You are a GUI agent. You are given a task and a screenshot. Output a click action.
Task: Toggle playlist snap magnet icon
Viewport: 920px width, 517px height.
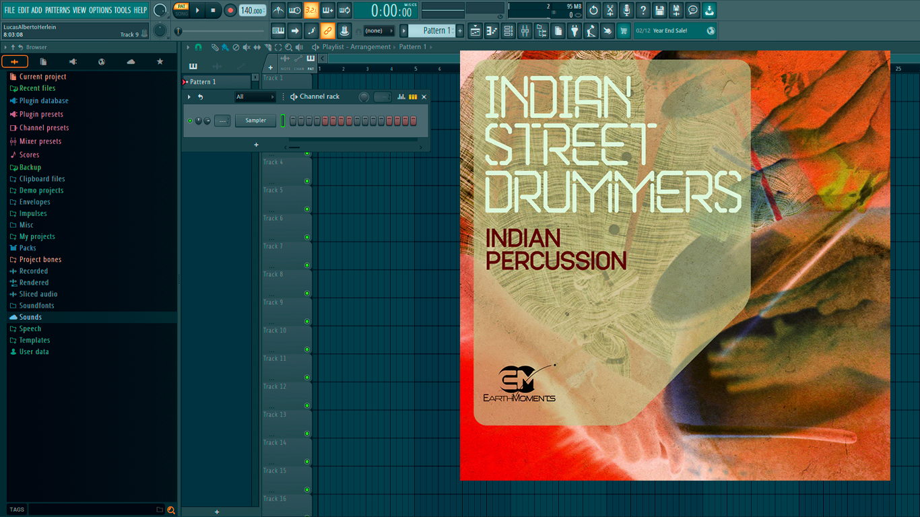click(198, 47)
